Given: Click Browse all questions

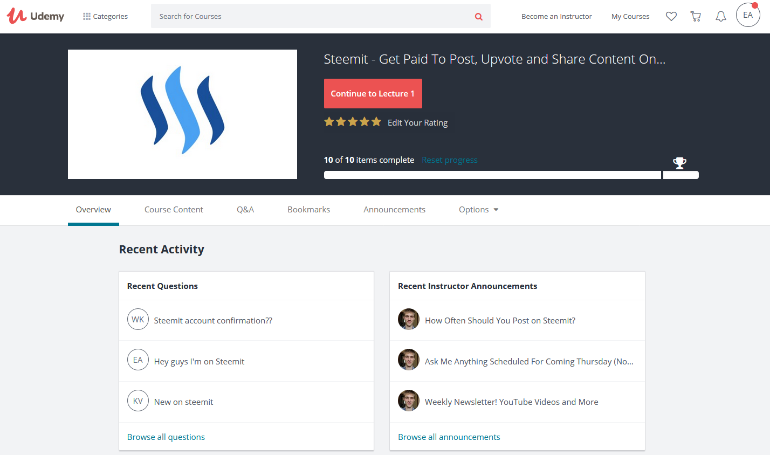Looking at the screenshot, I should pyautogui.click(x=166, y=437).
